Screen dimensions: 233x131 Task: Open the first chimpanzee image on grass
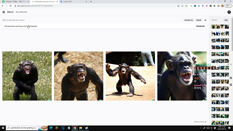click(27, 76)
